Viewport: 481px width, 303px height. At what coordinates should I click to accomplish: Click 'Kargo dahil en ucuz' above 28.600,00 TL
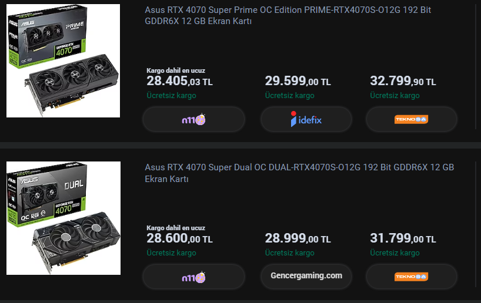[x=175, y=228]
